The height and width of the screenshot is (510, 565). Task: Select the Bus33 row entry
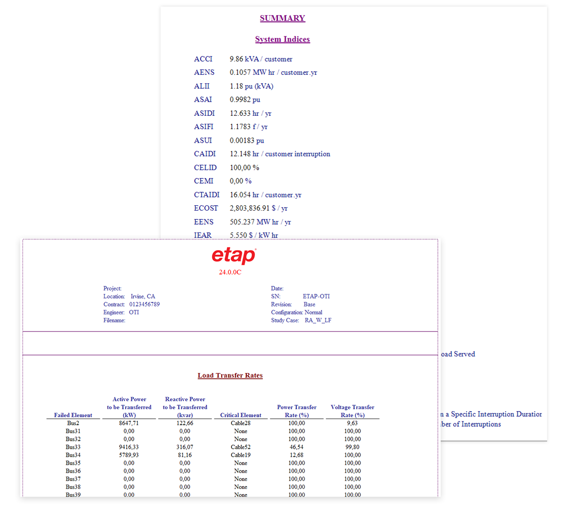point(73,447)
